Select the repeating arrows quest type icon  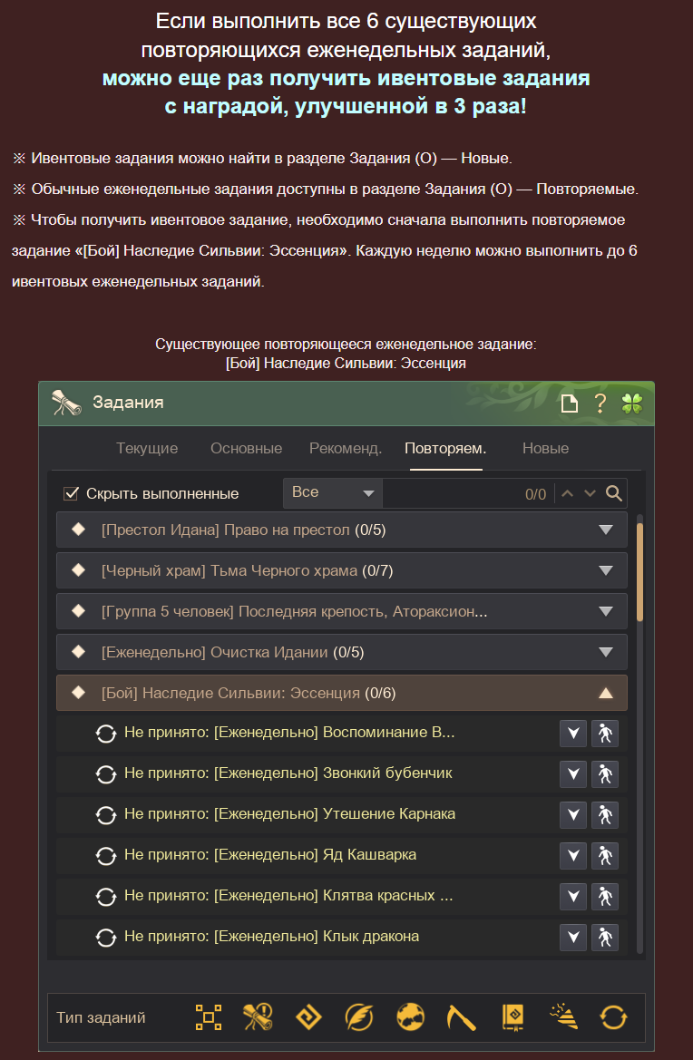(x=614, y=1017)
